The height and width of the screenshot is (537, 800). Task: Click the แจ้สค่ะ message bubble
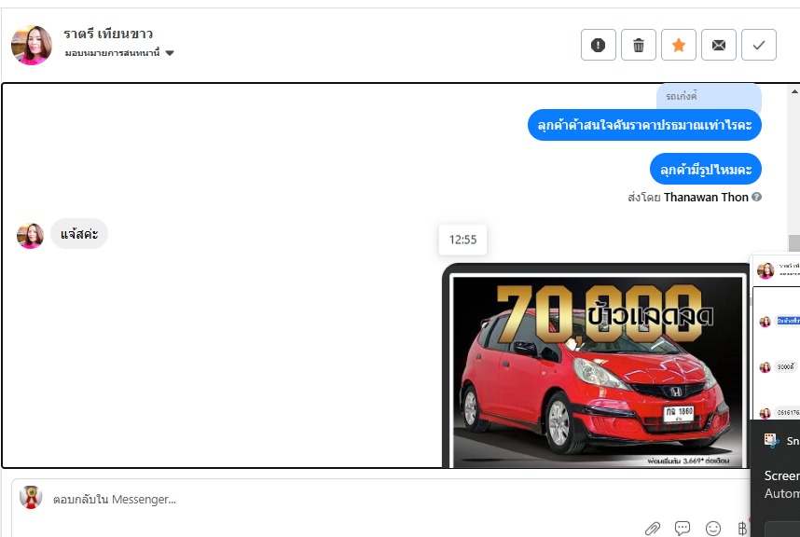(79, 234)
